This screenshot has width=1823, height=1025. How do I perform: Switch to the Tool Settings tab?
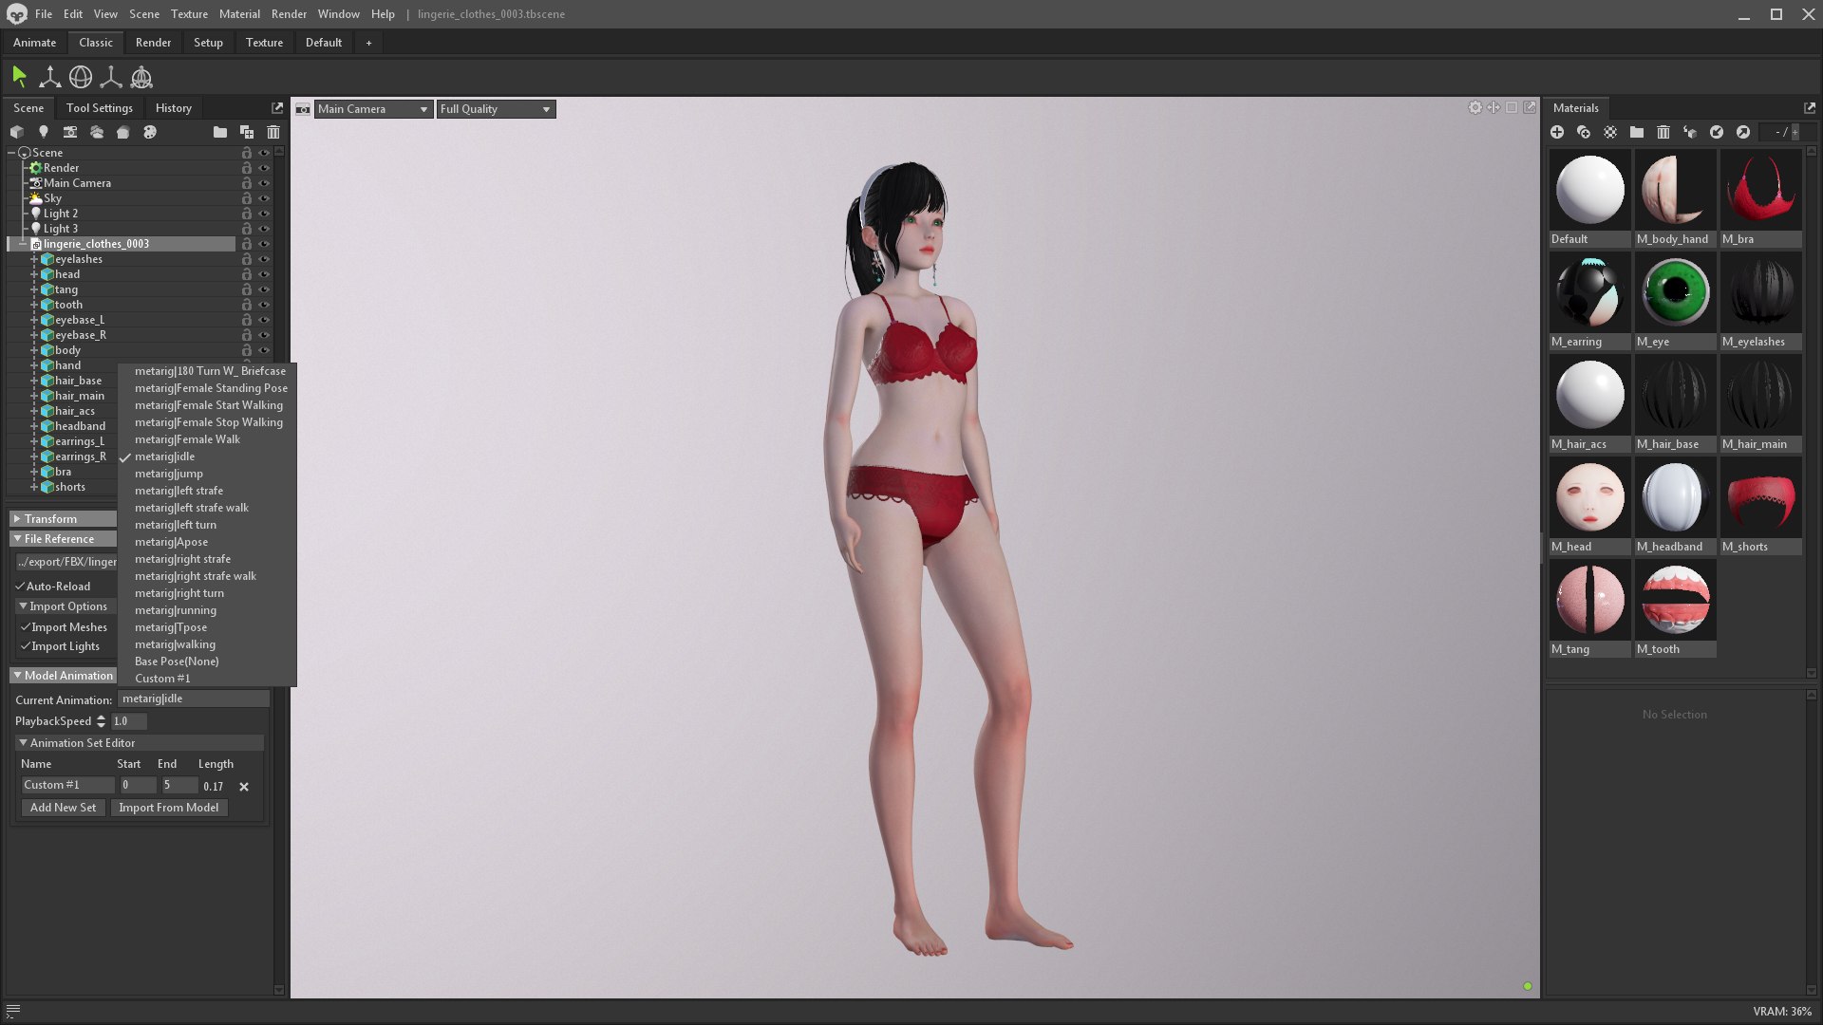(99, 108)
